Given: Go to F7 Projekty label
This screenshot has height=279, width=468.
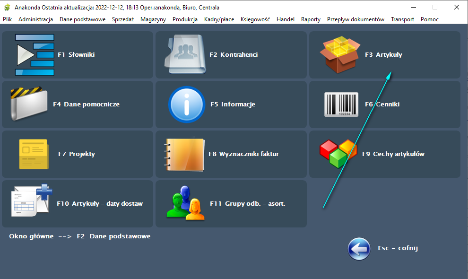Looking at the screenshot, I should [x=77, y=154].
